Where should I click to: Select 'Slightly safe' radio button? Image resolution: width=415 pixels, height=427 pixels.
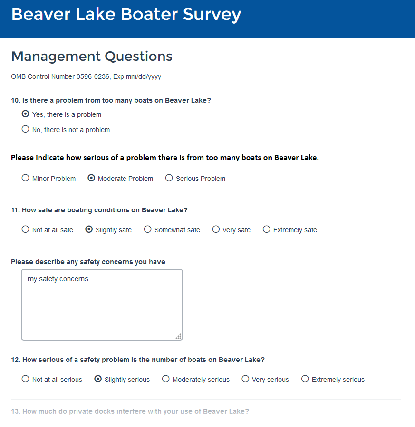(89, 229)
